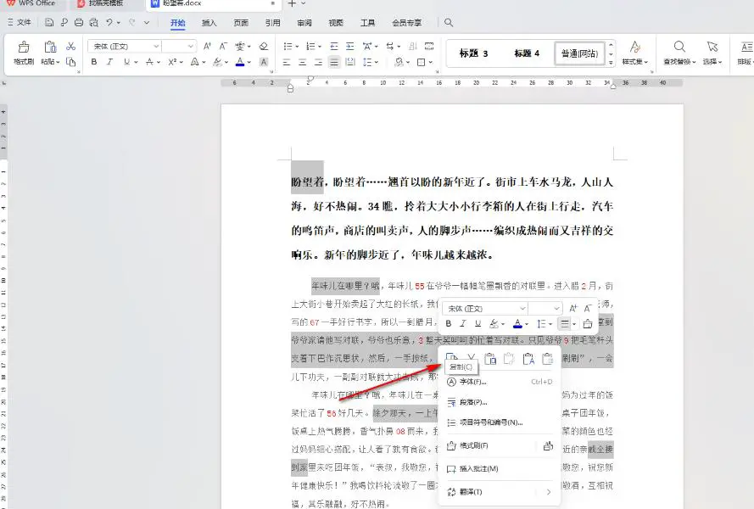Viewport: 754px width, 509px height.
Task: Click the ribbon Copy icon below scissors
Action: pos(71,62)
